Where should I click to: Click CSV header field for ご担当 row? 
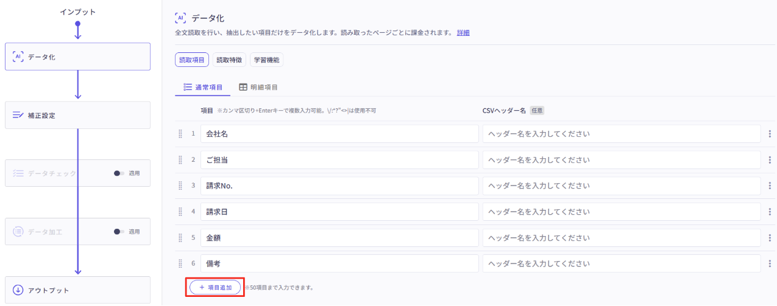click(x=621, y=160)
